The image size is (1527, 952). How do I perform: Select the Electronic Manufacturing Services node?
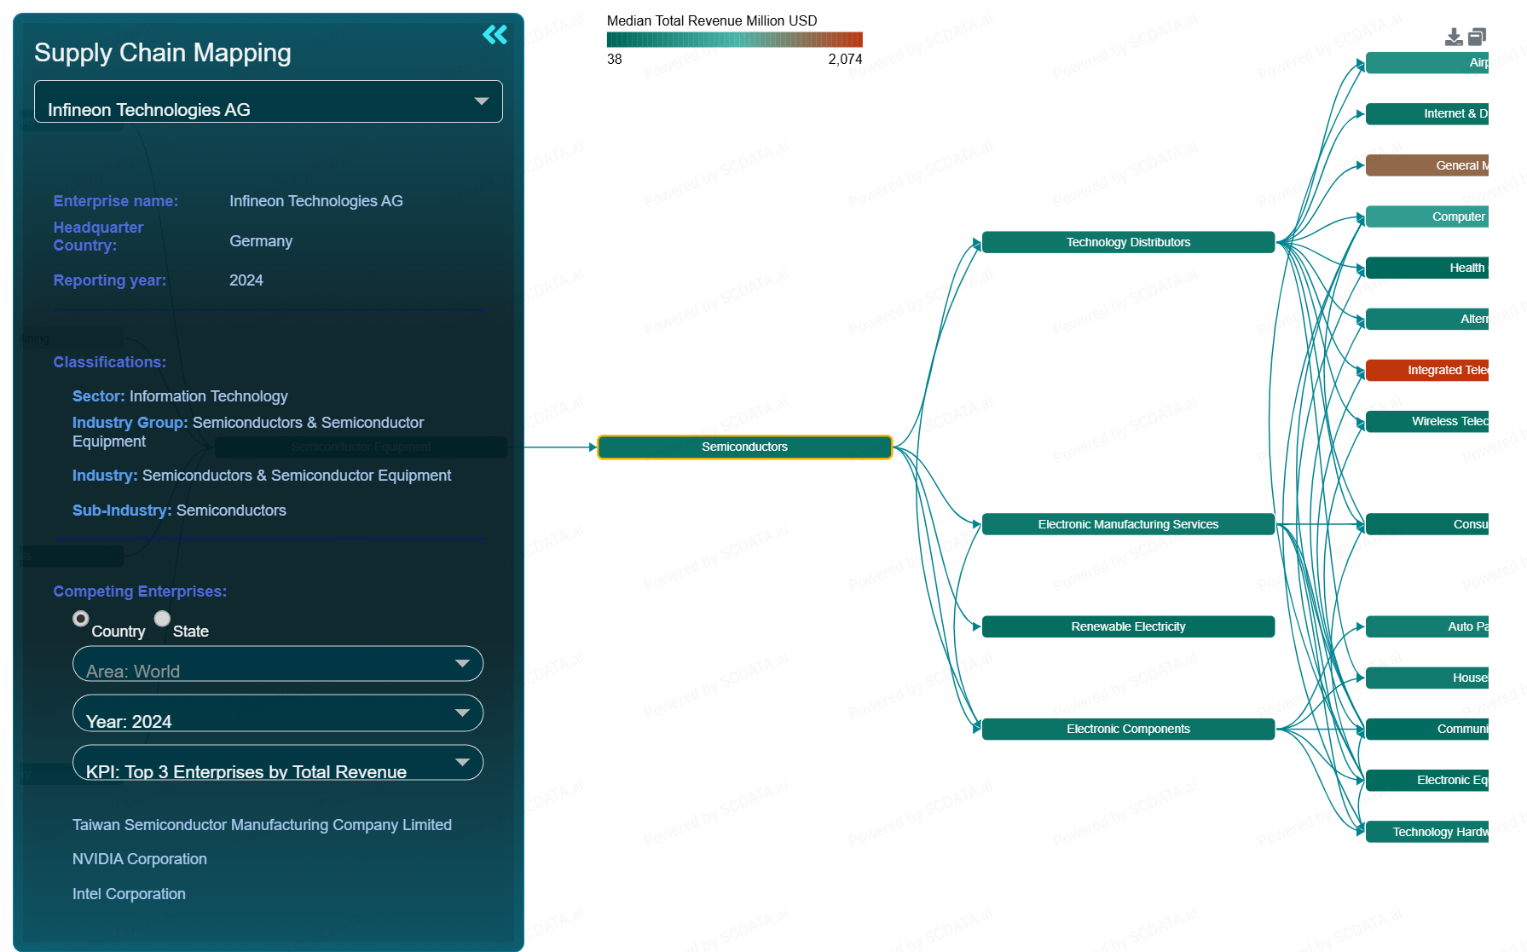(x=1128, y=525)
